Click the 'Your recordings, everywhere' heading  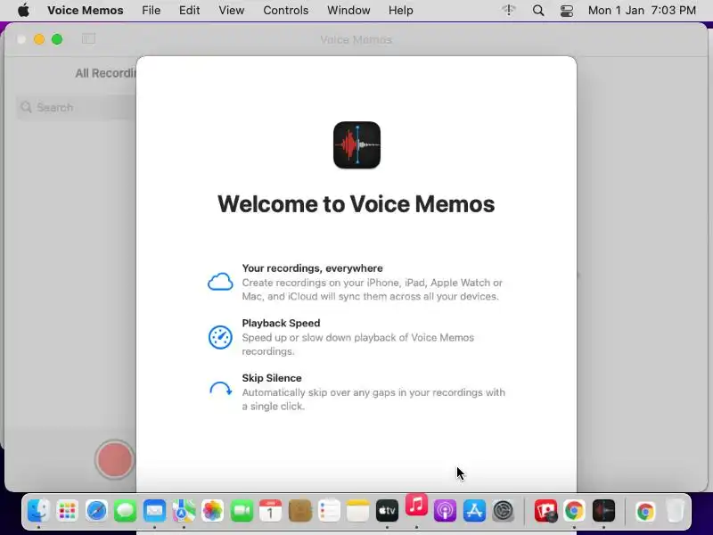[x=313, y=268]
